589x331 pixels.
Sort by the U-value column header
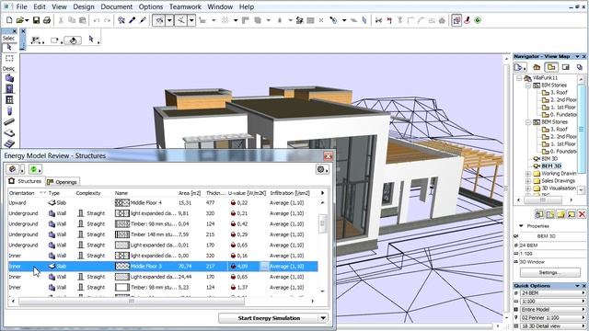pos(247,193)
